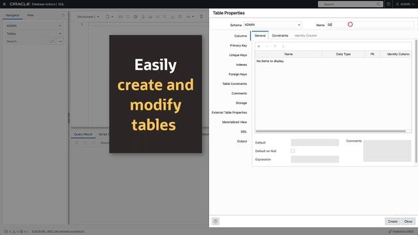This screenshot has height=235, width=418.
Task: Select the Indexes section
Action: coord(241,65)
